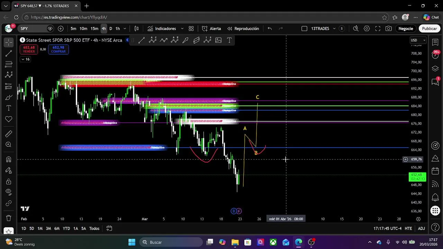Screen dimensions: 443x249
Task: Toggle lock all drawings
Action: coord(9,182)
